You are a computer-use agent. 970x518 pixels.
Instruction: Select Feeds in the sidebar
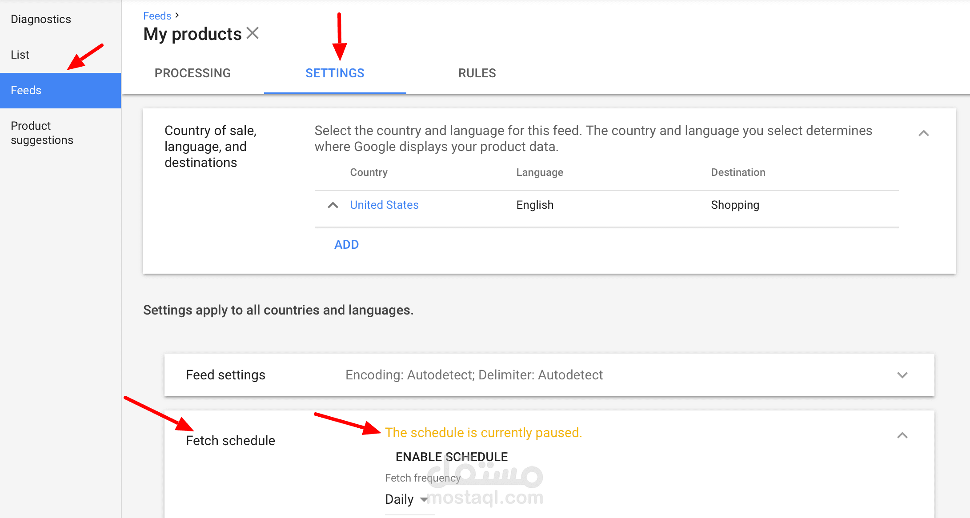coord(60,90)
